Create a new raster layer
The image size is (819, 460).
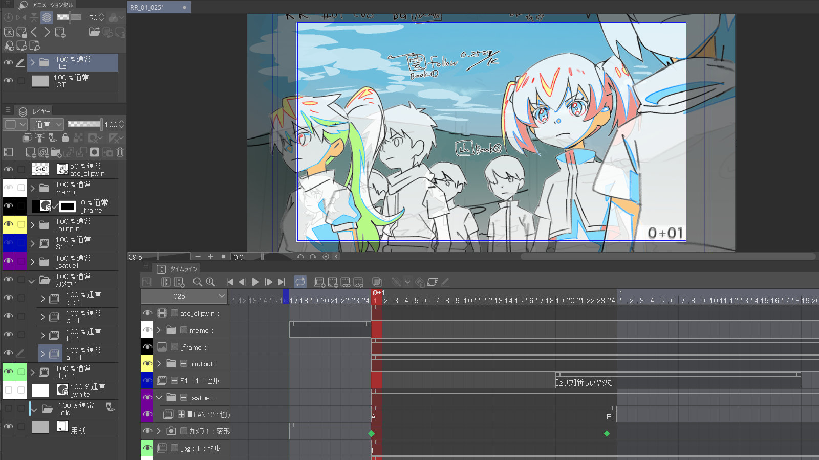[x=31, y=152]
